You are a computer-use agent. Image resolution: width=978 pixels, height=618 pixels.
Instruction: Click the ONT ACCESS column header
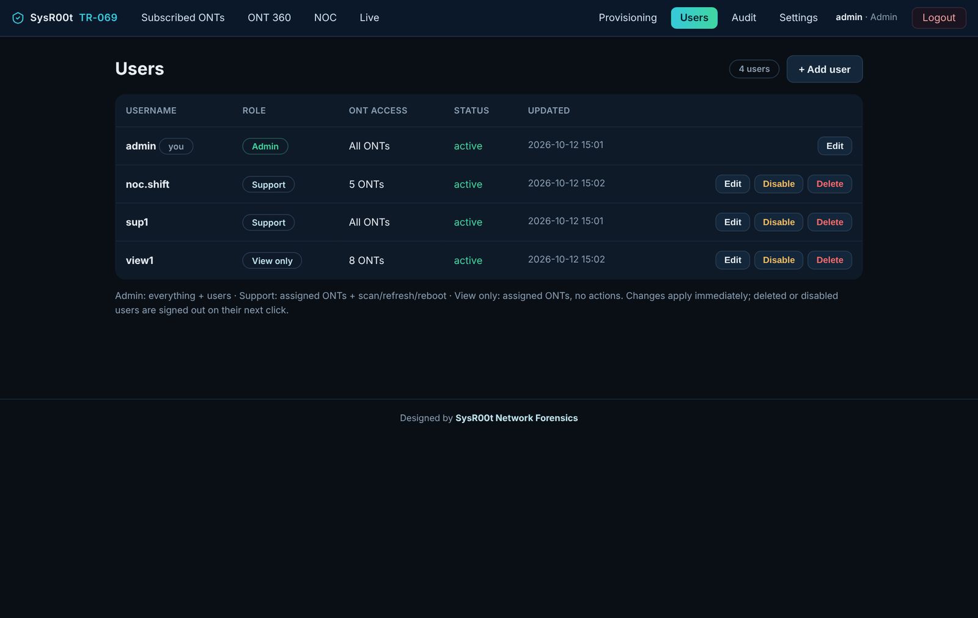(378, 111)
